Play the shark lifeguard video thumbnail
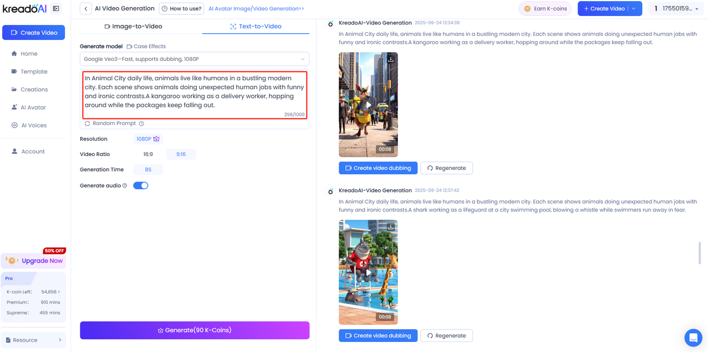The image size is (708, 352). coord(368,272)
